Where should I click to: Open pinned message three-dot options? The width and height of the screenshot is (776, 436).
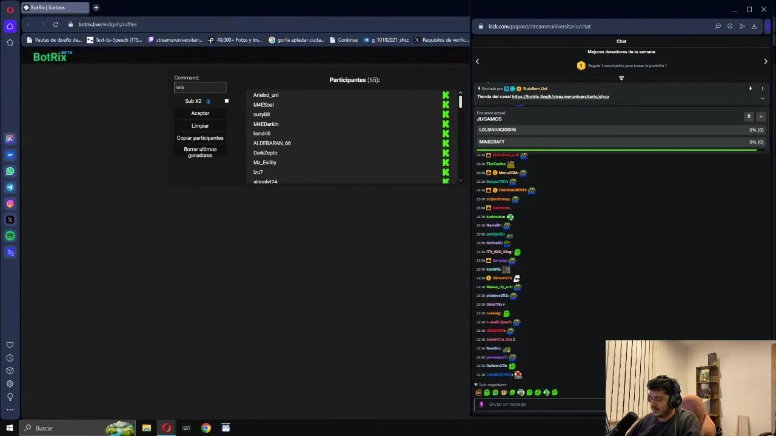point(763,89)
